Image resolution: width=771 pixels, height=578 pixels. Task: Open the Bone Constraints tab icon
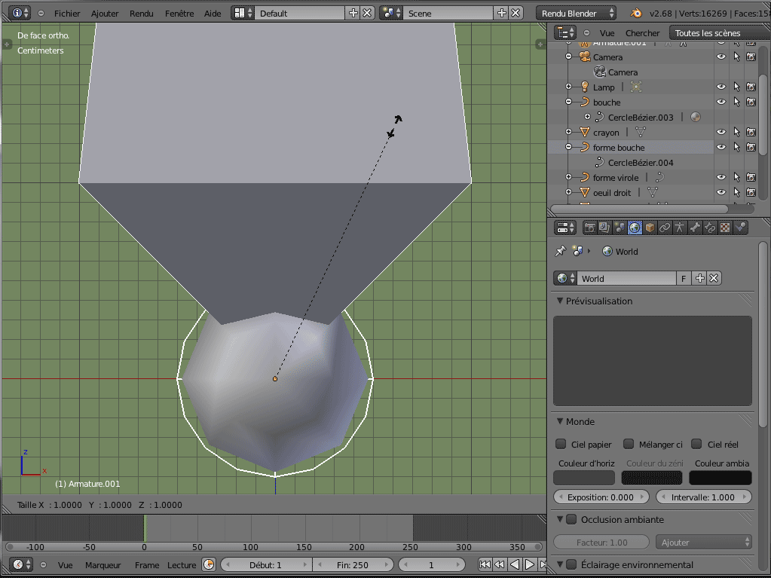coord(710,228)
